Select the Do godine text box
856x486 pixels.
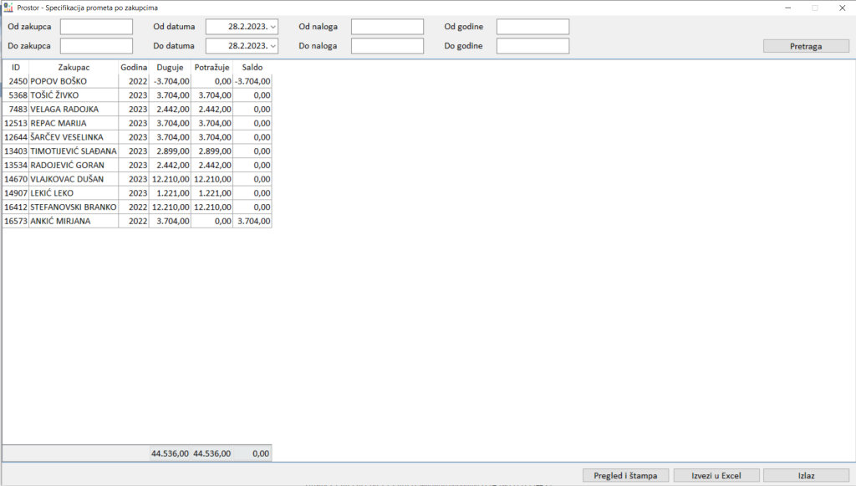click(x=532, y=46)
